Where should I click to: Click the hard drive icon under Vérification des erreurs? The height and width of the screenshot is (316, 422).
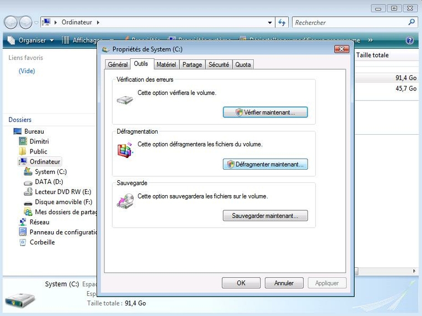coord(125,100)
